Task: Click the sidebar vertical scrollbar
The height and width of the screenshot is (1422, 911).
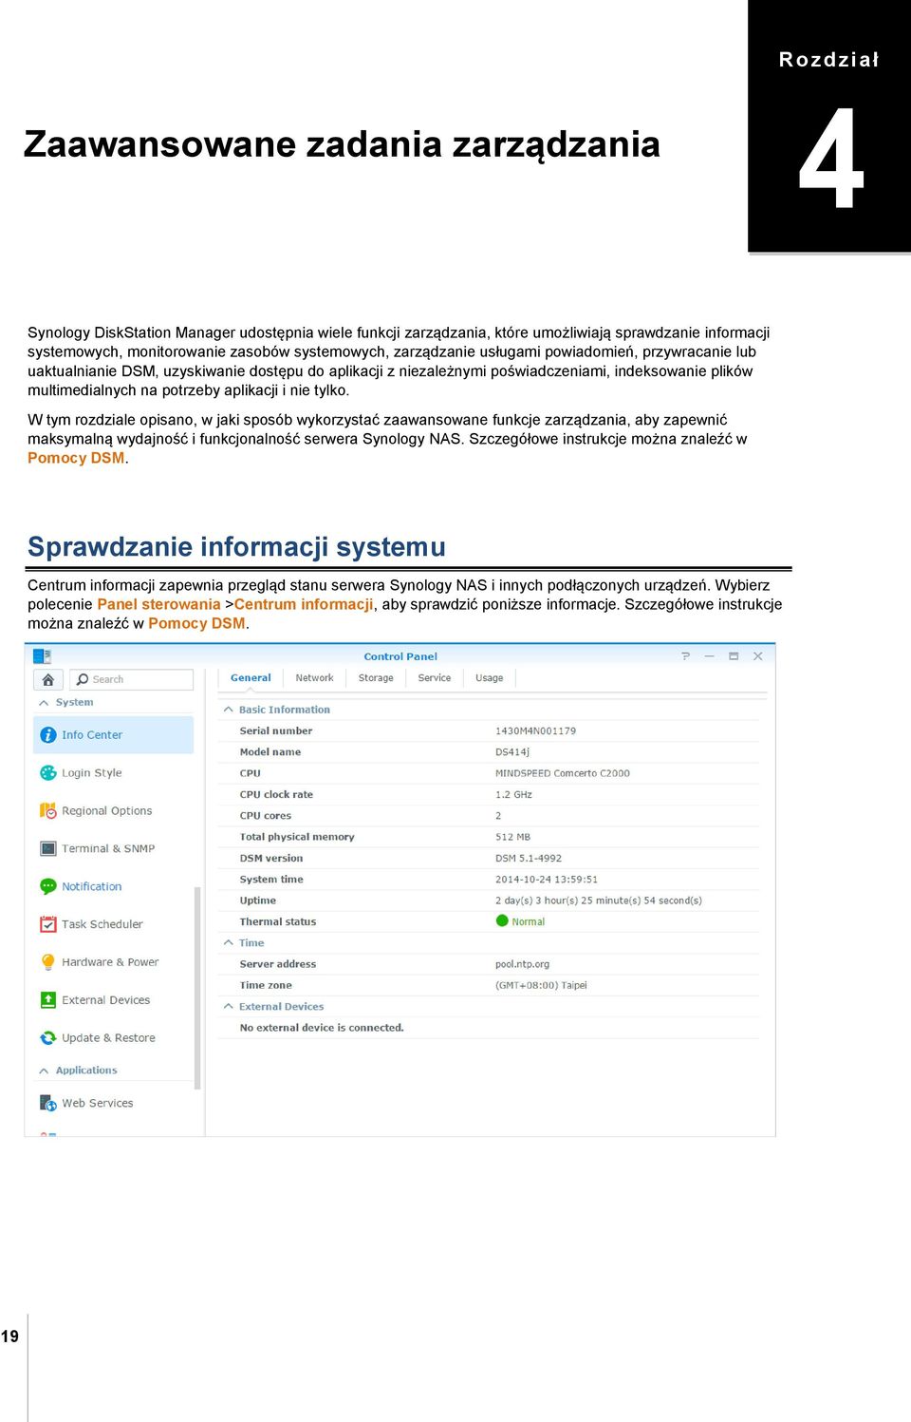Action: (x=197, y=988)
